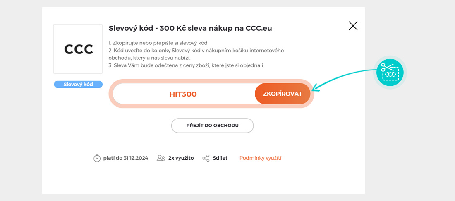Click the share network icon
Image resolution: width=455 pixels, height=201 pixels.
coord(206,158)
